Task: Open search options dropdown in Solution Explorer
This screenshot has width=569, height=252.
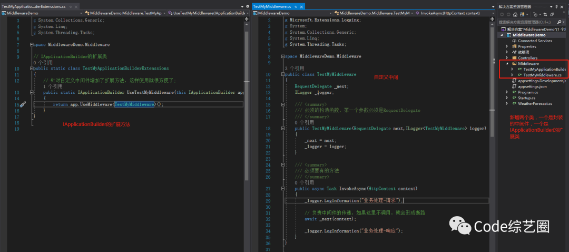Action: point(564,22)
